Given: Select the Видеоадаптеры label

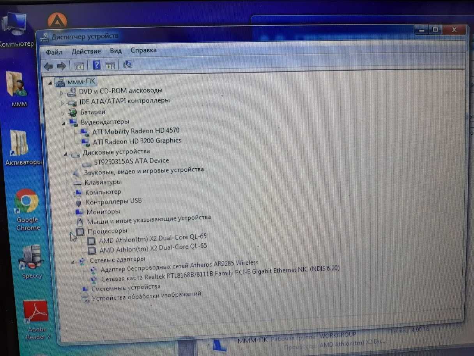Looking at the screenshot, I should coord(105,122).
